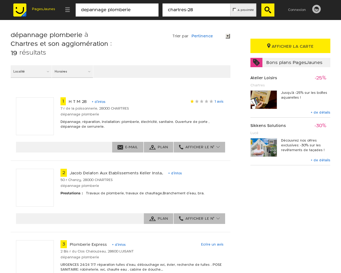
Task: Click the '1 avis' link
Action: pyautogui.click(x=219, y=102)
